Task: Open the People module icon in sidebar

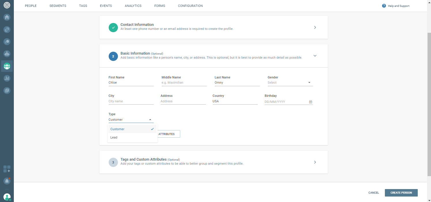Action: tap(7, 66)
